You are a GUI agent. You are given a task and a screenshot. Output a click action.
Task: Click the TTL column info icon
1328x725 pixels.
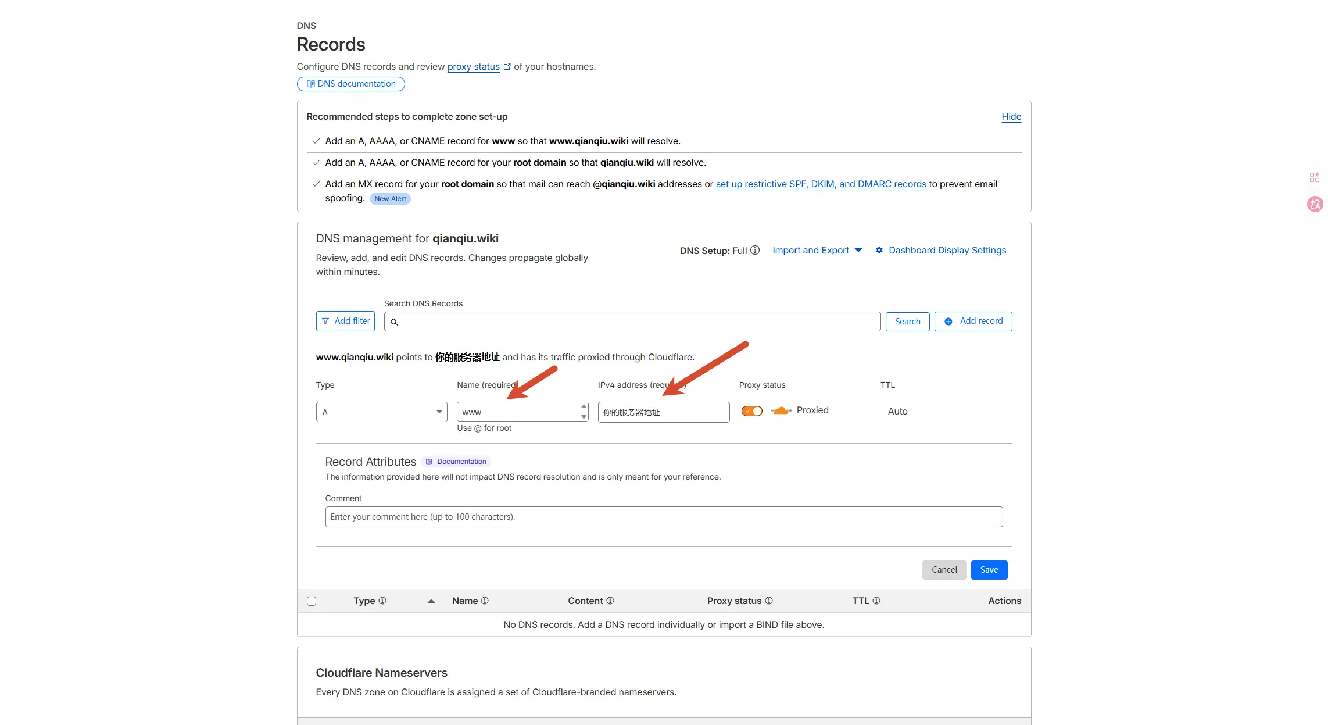click(x=876, y=601)
